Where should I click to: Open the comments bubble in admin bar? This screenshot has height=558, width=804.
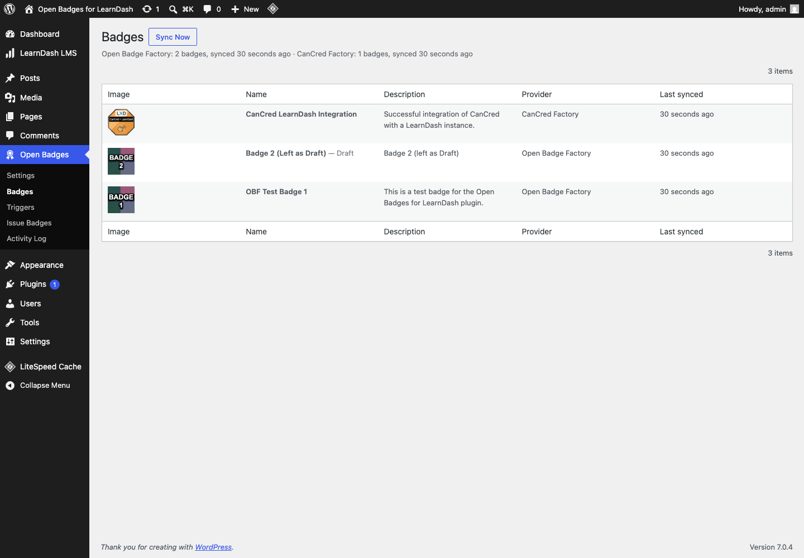207,9
